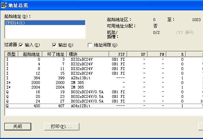Select CPU314(1) in the start address list

point(45,23)
